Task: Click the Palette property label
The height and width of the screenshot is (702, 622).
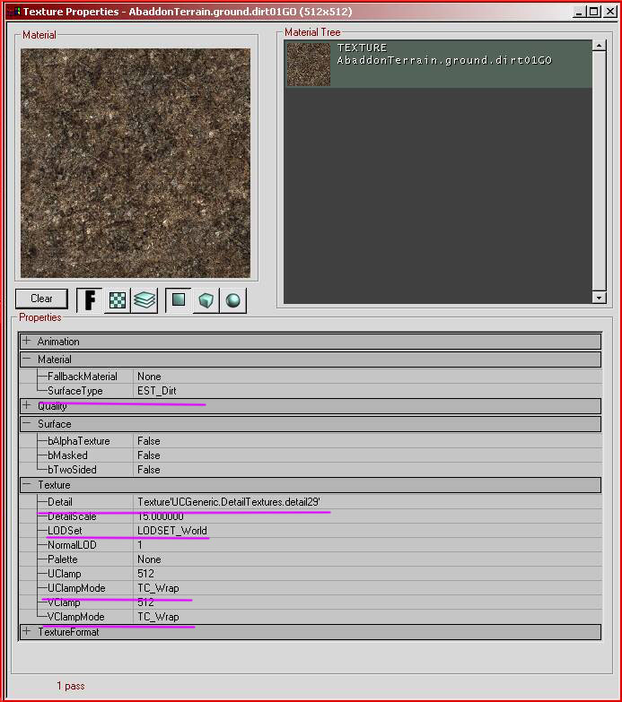Action: (x=63, y=559)
